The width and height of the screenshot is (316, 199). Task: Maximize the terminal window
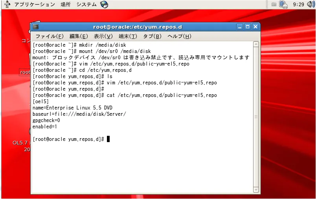tap(248, 27)
